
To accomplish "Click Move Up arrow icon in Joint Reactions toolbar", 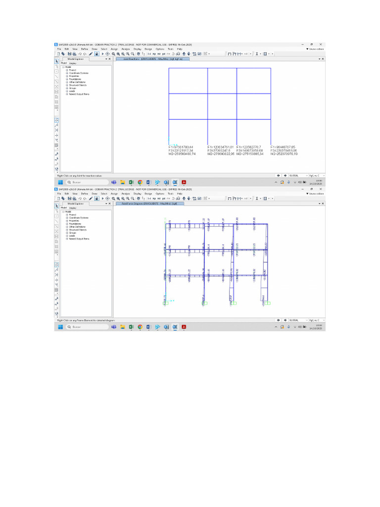I will [184, 54].
